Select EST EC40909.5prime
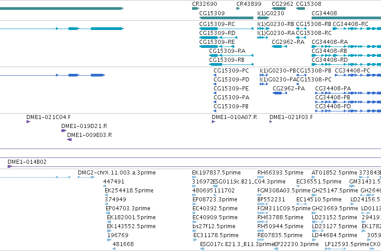 coord(194,222)
